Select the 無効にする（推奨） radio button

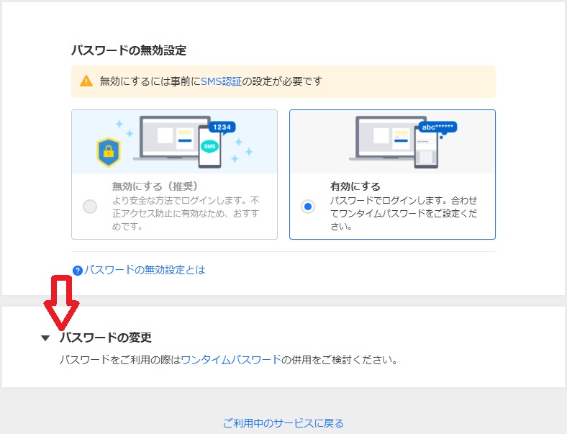pos(90,207)
